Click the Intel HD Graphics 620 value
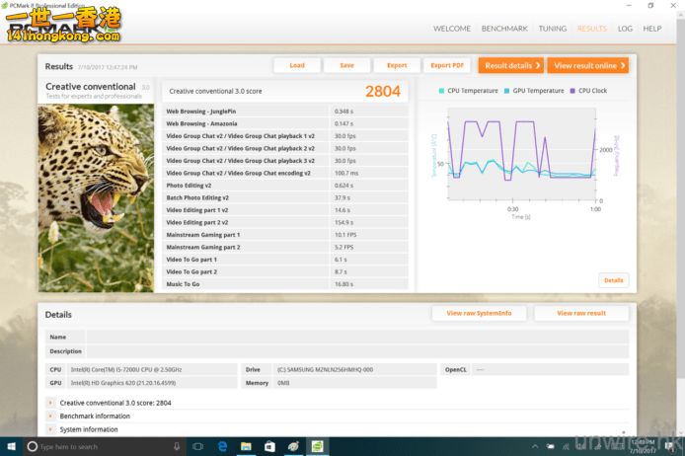Viewport: 685px width, 456px height. point(123,383)
